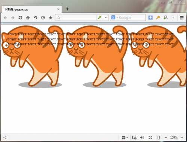Click the back navigation arrow
This screenshot has width=187, height=142.
click(x=5, y=18)
